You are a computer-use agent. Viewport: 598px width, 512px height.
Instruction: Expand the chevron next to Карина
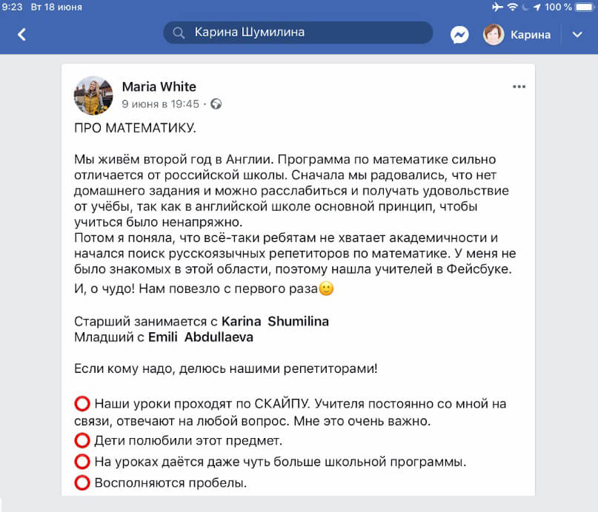tap(577, 34)
